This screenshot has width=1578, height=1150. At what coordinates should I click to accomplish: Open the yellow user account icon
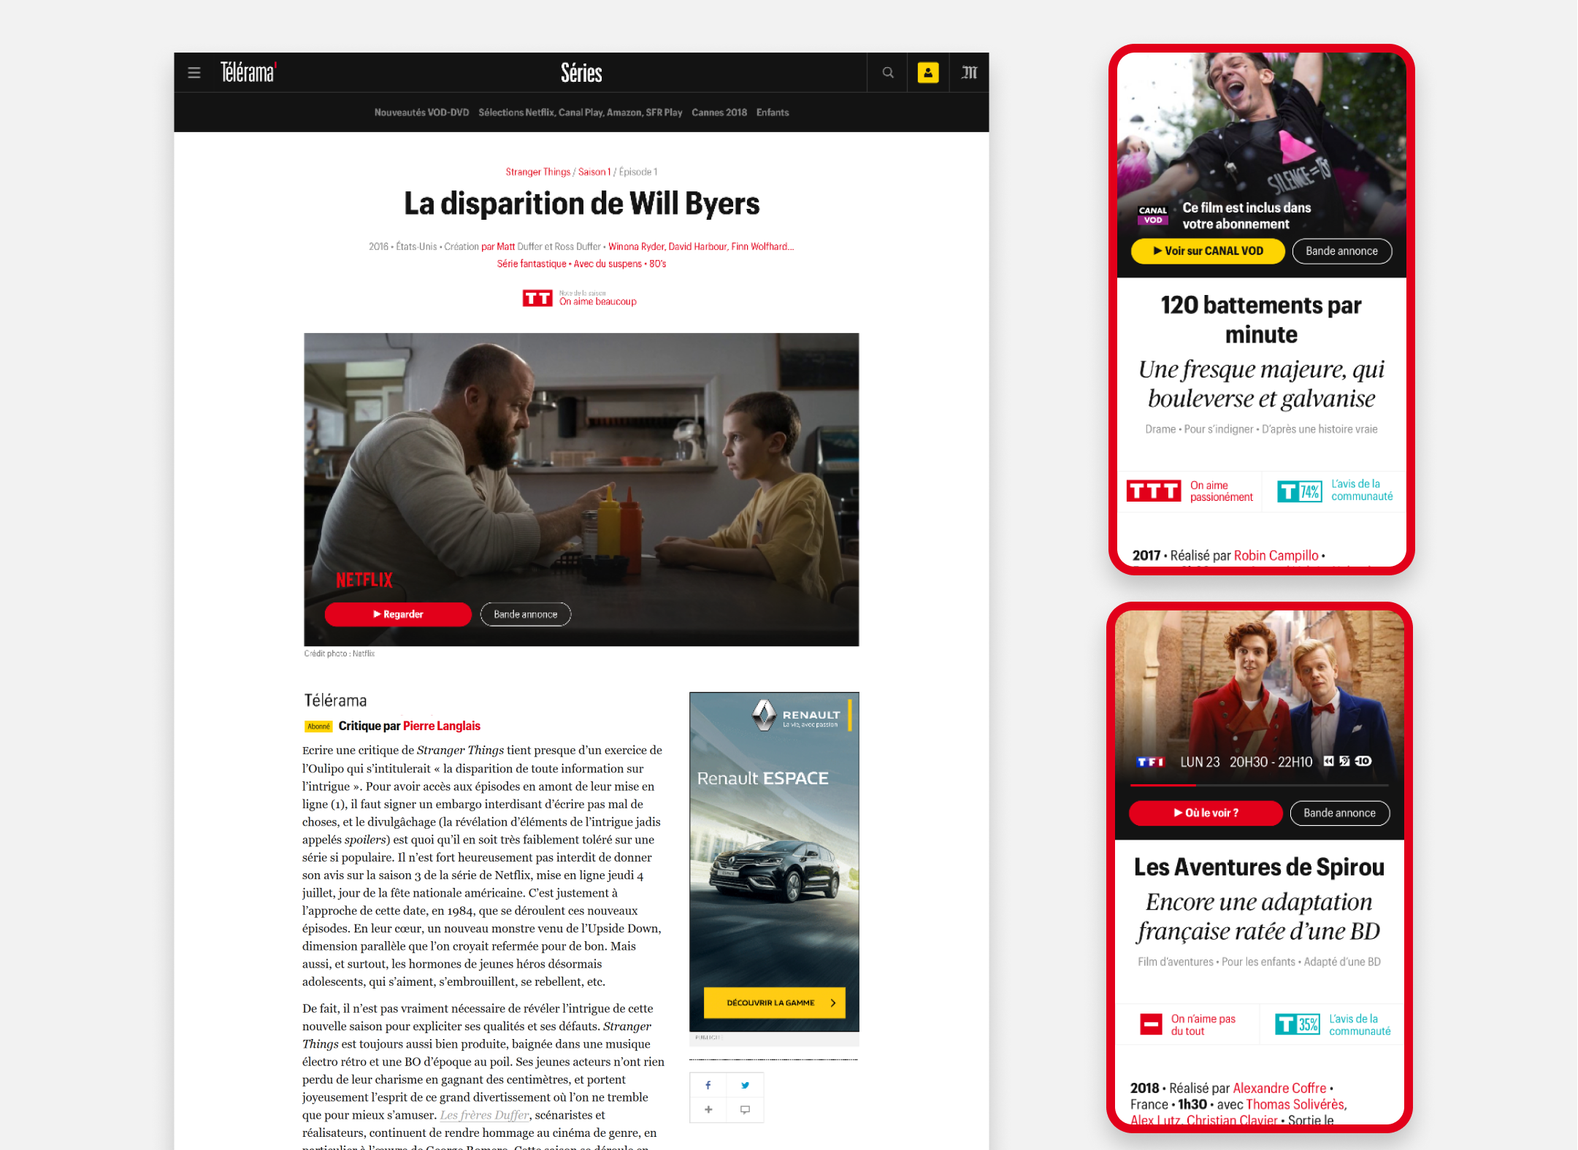(x=927, y=73)
